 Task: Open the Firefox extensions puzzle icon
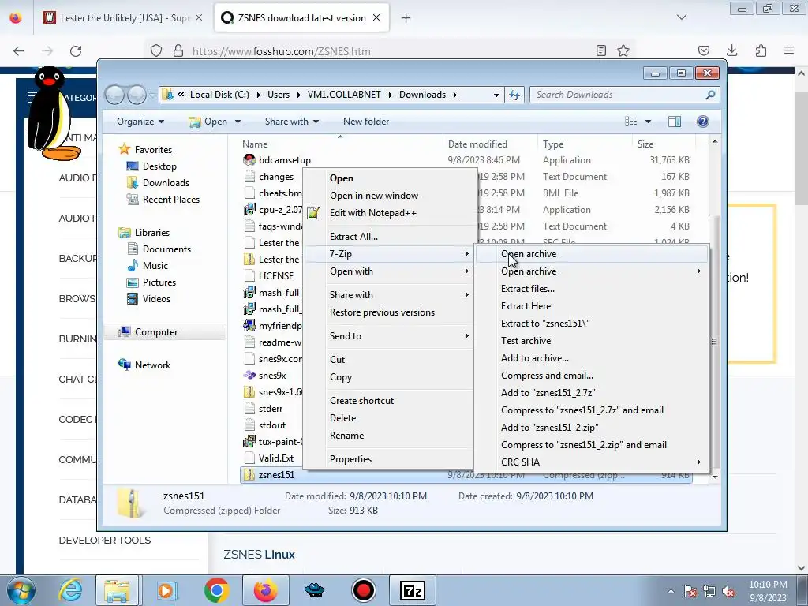(761, 50)
